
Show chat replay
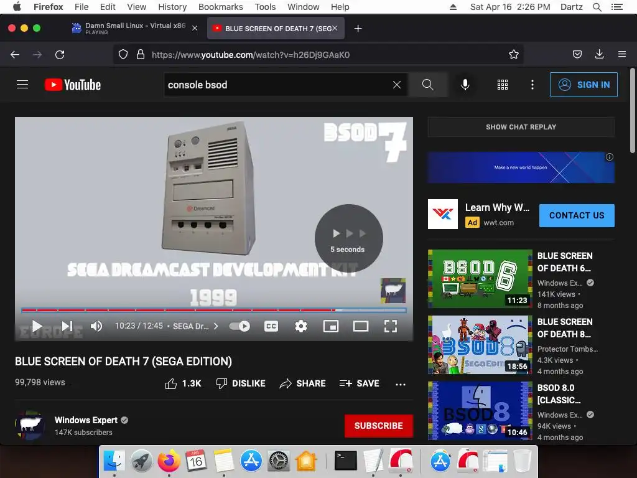click(521, 127)
